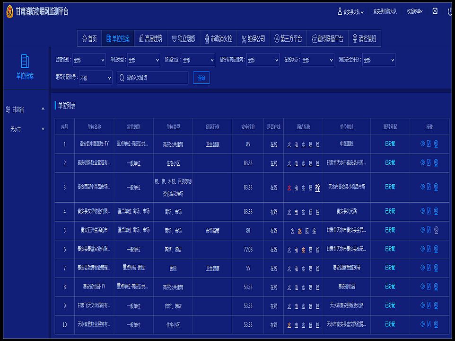Click the 查询 search button
This screenshot has height=341, width=455.
pos(201,78)
